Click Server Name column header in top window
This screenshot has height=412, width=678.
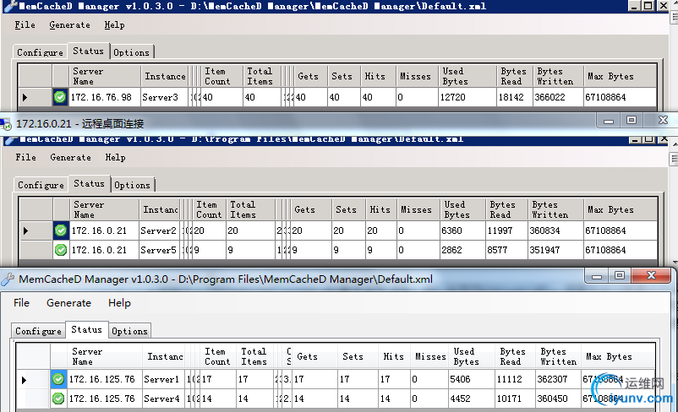(105, 76)
